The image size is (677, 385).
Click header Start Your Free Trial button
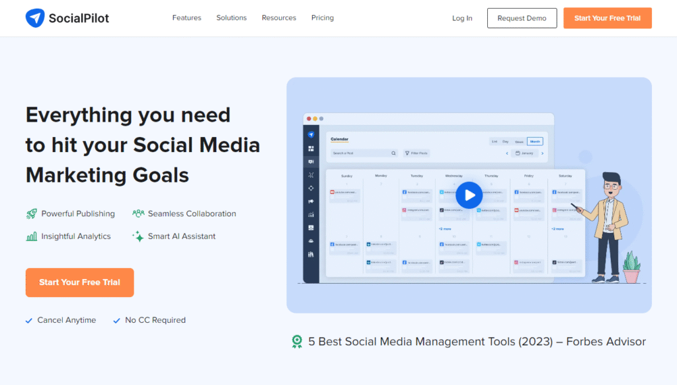pyautogui.click(x=608, y=18)
